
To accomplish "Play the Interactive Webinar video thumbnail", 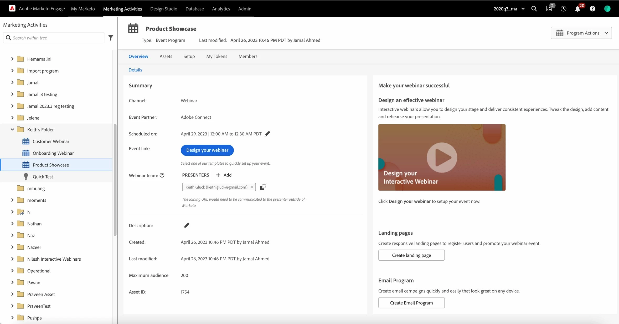I will pyautogui.click(x=442, y=158).
